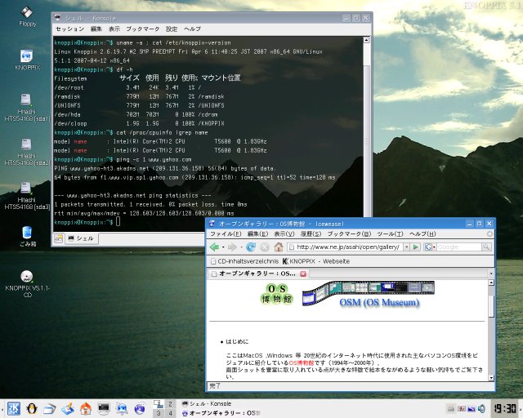This screenshot has height=418, width=523.
Task: Open the KDE K menu button
Action: (x=14, y=408)
